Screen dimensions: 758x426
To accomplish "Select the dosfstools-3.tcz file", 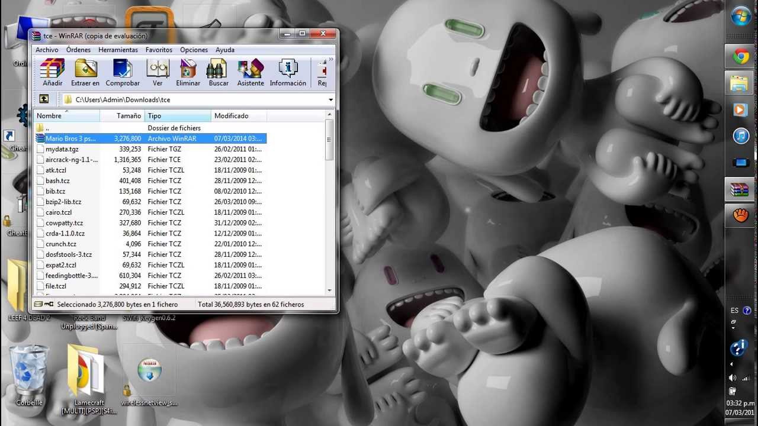I will [x=150, y=254].
